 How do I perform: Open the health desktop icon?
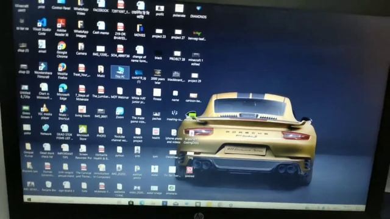tap(156, 133)
